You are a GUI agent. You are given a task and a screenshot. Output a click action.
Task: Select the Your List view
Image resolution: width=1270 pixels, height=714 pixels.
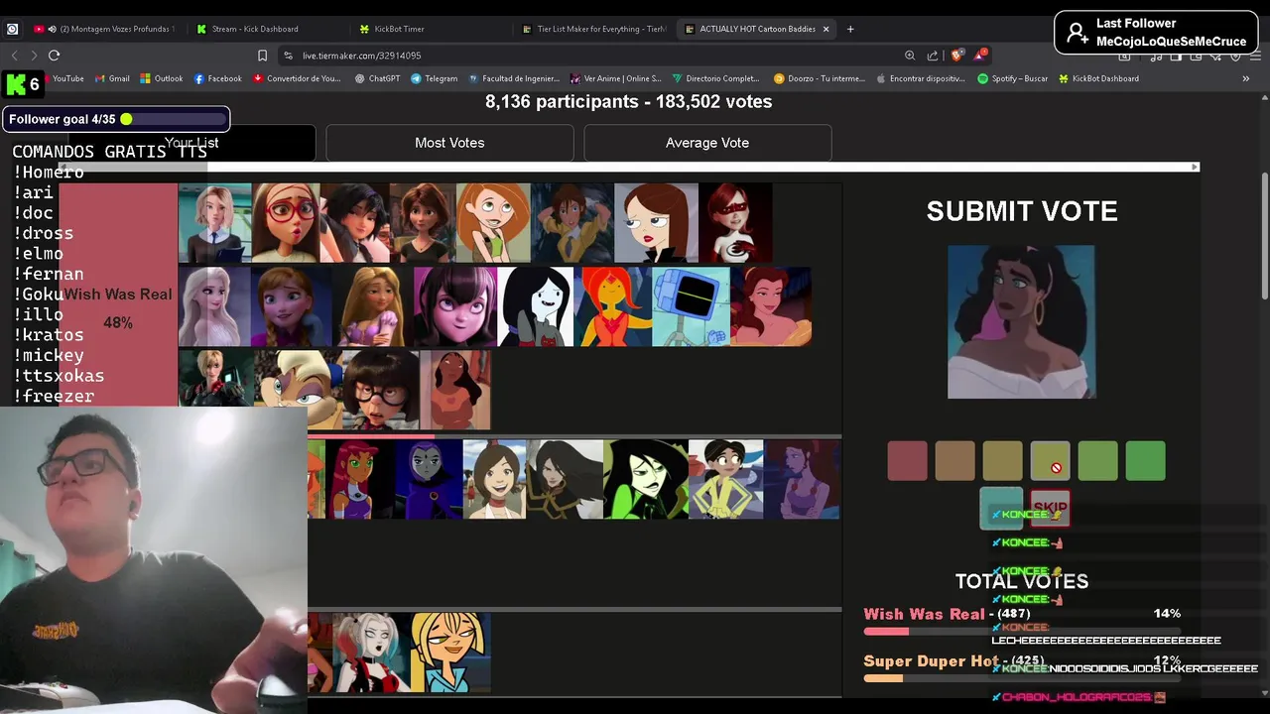[191, 143]
